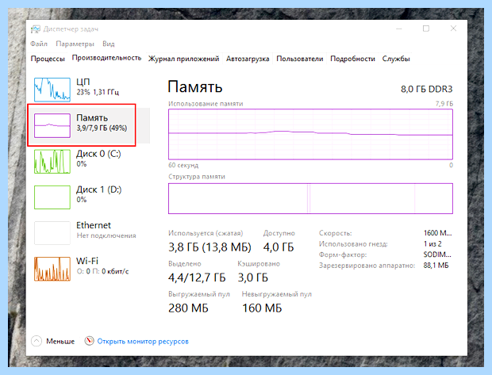Click the 3,8 ГБ (13,8 МБ) value
Image resolution: width=492 pixels, height=375 pixels.
click(x=209, y=247)
